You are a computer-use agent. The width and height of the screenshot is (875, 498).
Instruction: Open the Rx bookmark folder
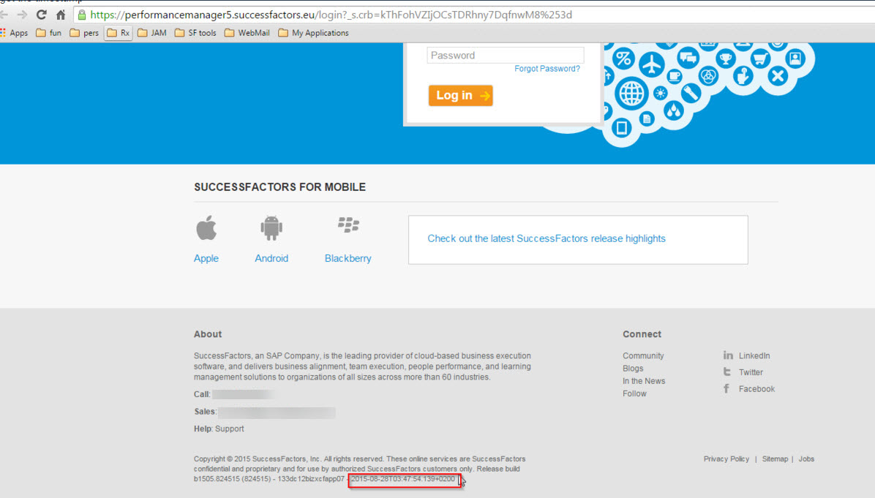[119, 33]
